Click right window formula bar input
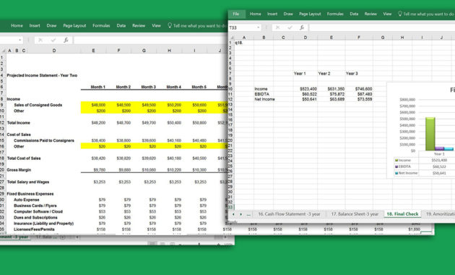Screen dimensions: 455x275 (x=382, y=27)
